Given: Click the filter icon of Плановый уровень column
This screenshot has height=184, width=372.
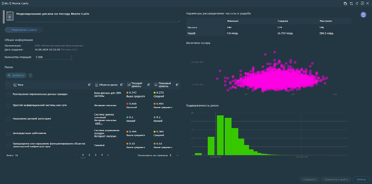Looking at the screenshot, I should pos(177,85).
